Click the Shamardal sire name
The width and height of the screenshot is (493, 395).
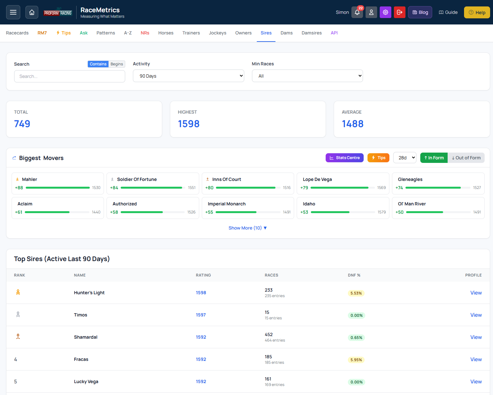tap(86, 337)
